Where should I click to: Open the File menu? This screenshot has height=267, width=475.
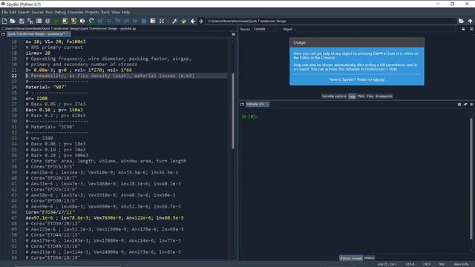(4, 12)
